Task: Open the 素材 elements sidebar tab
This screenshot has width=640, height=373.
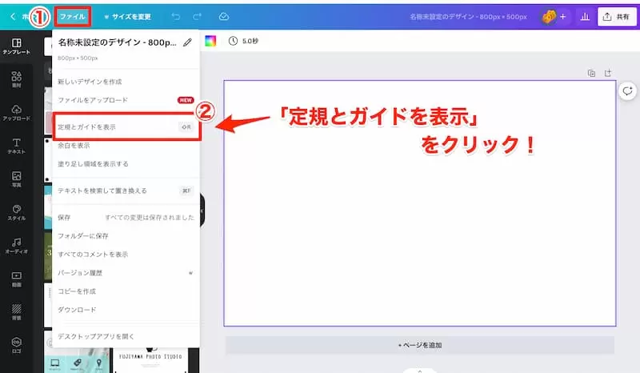Action: point(16,79)
